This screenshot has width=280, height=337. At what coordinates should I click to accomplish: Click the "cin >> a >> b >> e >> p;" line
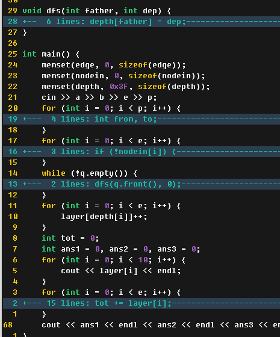point(99,97)
